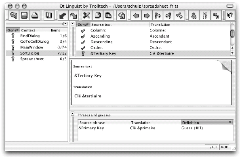The width and height of the screenshot is (242, 158).
Task: Click the Print toolbar icon
Action: [35, 15]
